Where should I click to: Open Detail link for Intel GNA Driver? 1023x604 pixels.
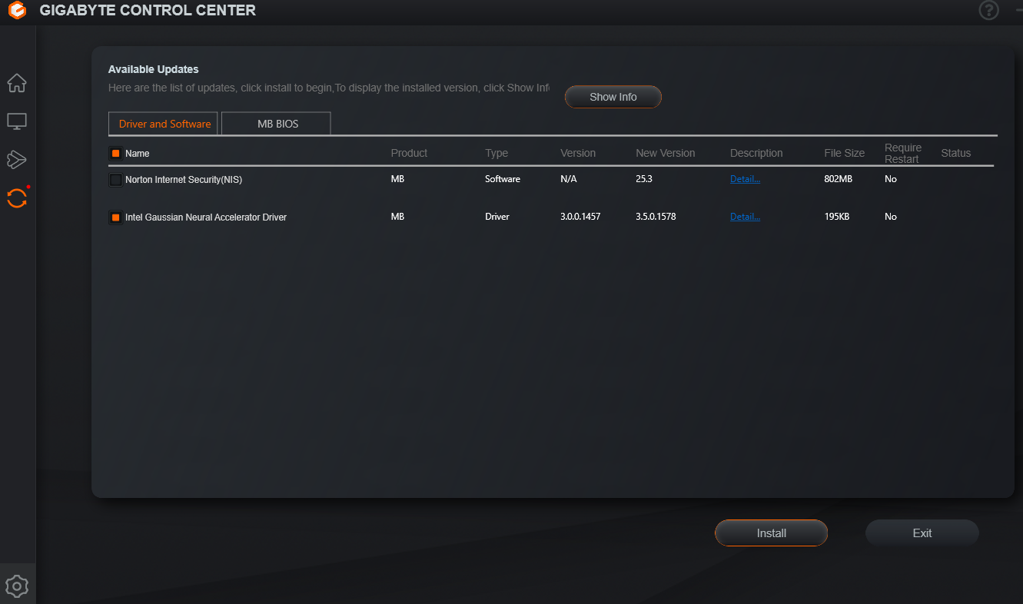[x=745, y=217]
